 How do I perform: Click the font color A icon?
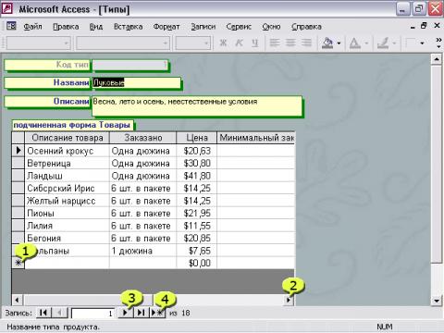click(354, 43)
